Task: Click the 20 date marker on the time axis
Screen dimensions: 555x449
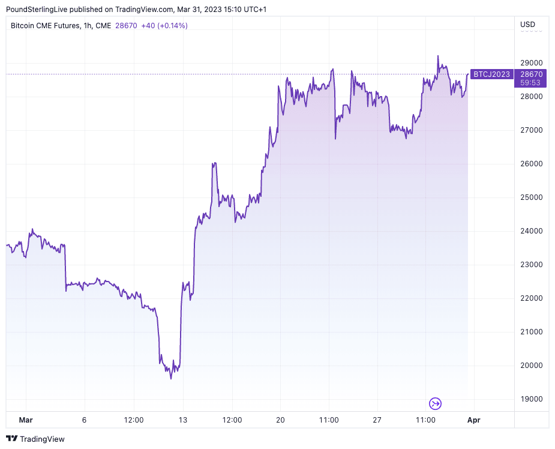Action: click(x=280, y=420)
